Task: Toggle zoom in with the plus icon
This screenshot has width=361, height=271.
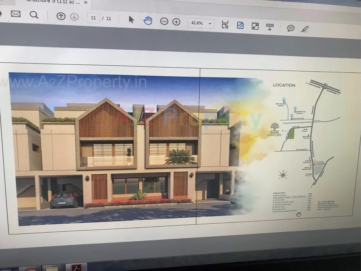Action: [176, 22]
